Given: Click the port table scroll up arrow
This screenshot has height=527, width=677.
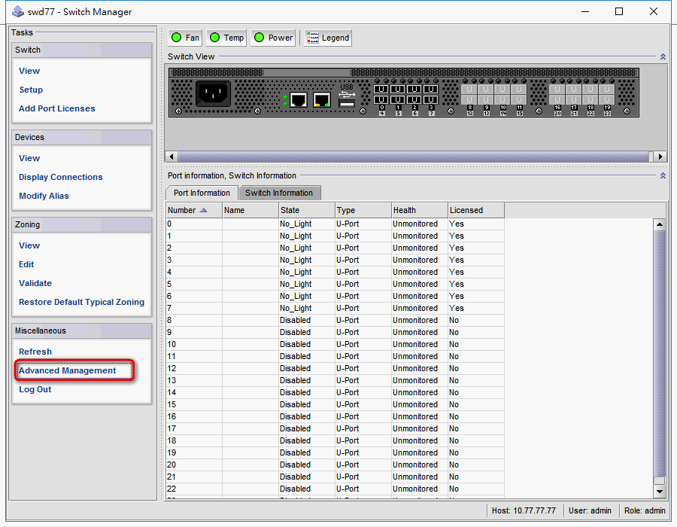Looking at the screenshot, I should [659, 224].
